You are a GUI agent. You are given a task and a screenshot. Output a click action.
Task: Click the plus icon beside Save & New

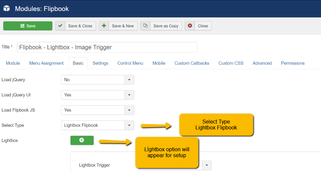(x=104, y=26)
